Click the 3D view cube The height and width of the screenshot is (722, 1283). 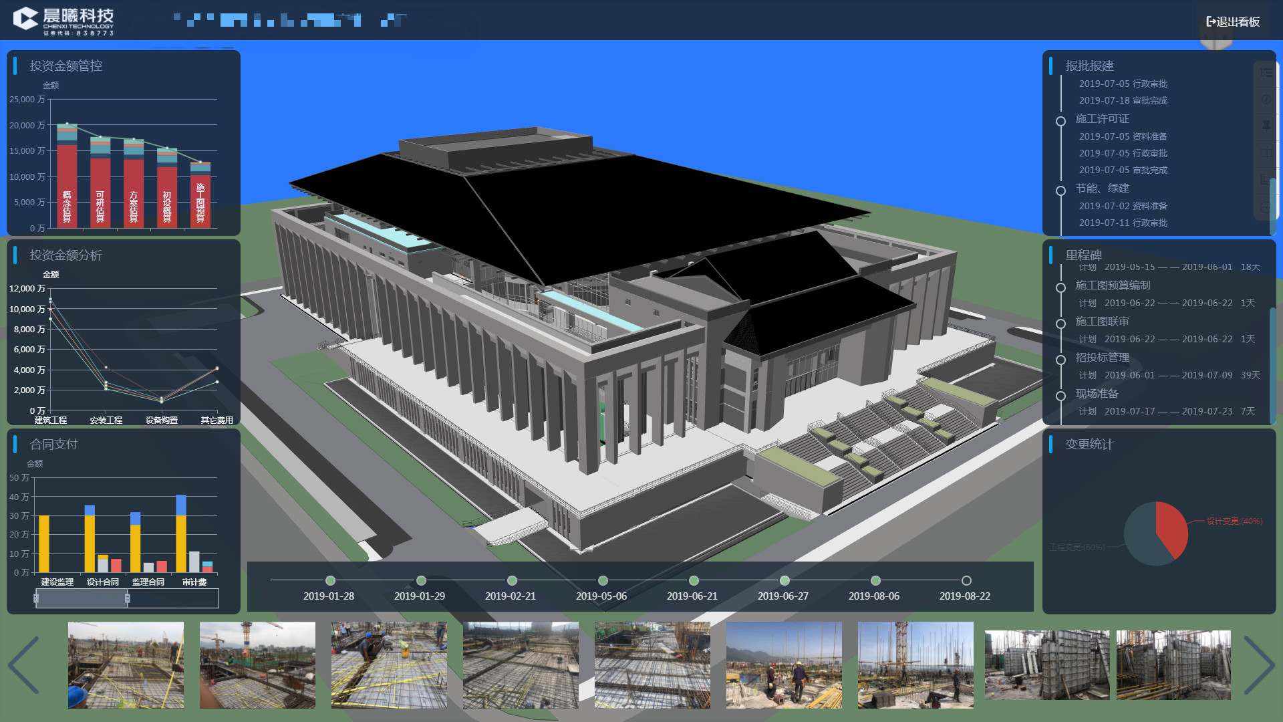click(x=1216, y=43)
